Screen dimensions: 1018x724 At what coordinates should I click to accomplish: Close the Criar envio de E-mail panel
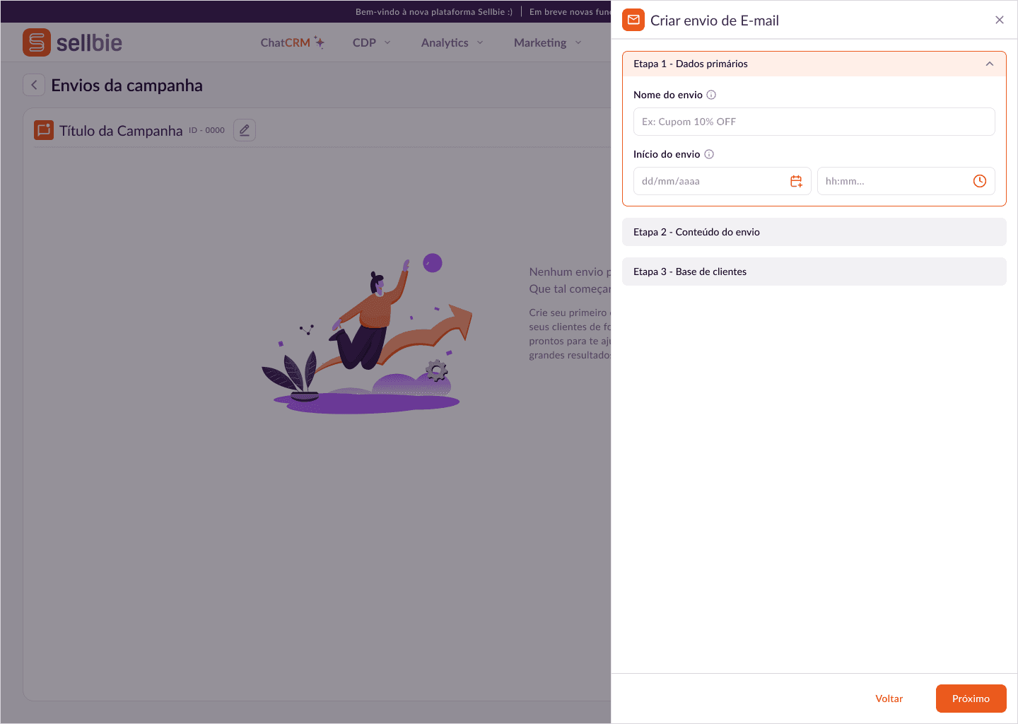click(x=1000, y=20)
